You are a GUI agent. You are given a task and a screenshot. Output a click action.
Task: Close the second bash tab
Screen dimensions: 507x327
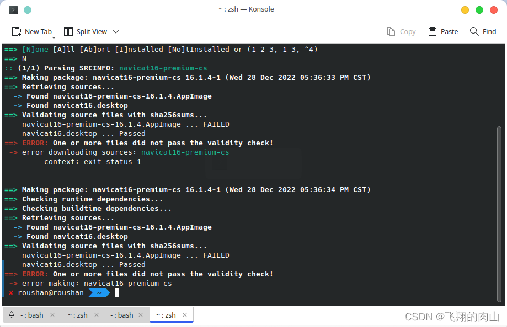[x=141, y=315]
